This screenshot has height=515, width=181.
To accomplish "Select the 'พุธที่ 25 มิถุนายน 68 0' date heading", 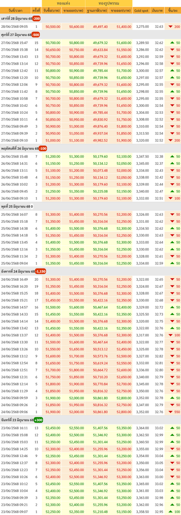I will (17, 207).
